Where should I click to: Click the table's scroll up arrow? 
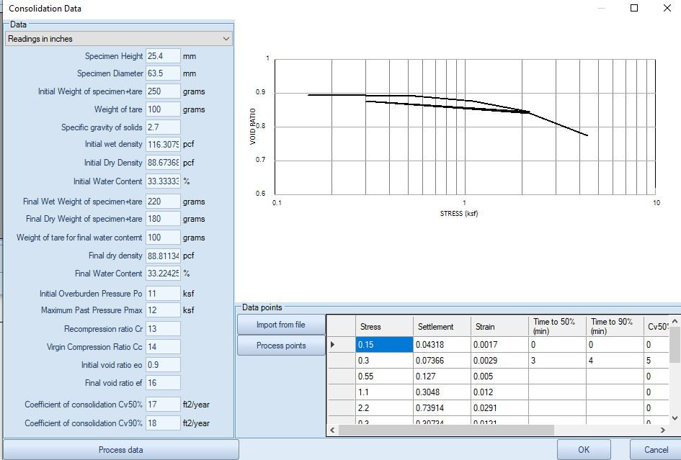pyautogui.click(x=675, y=321)
